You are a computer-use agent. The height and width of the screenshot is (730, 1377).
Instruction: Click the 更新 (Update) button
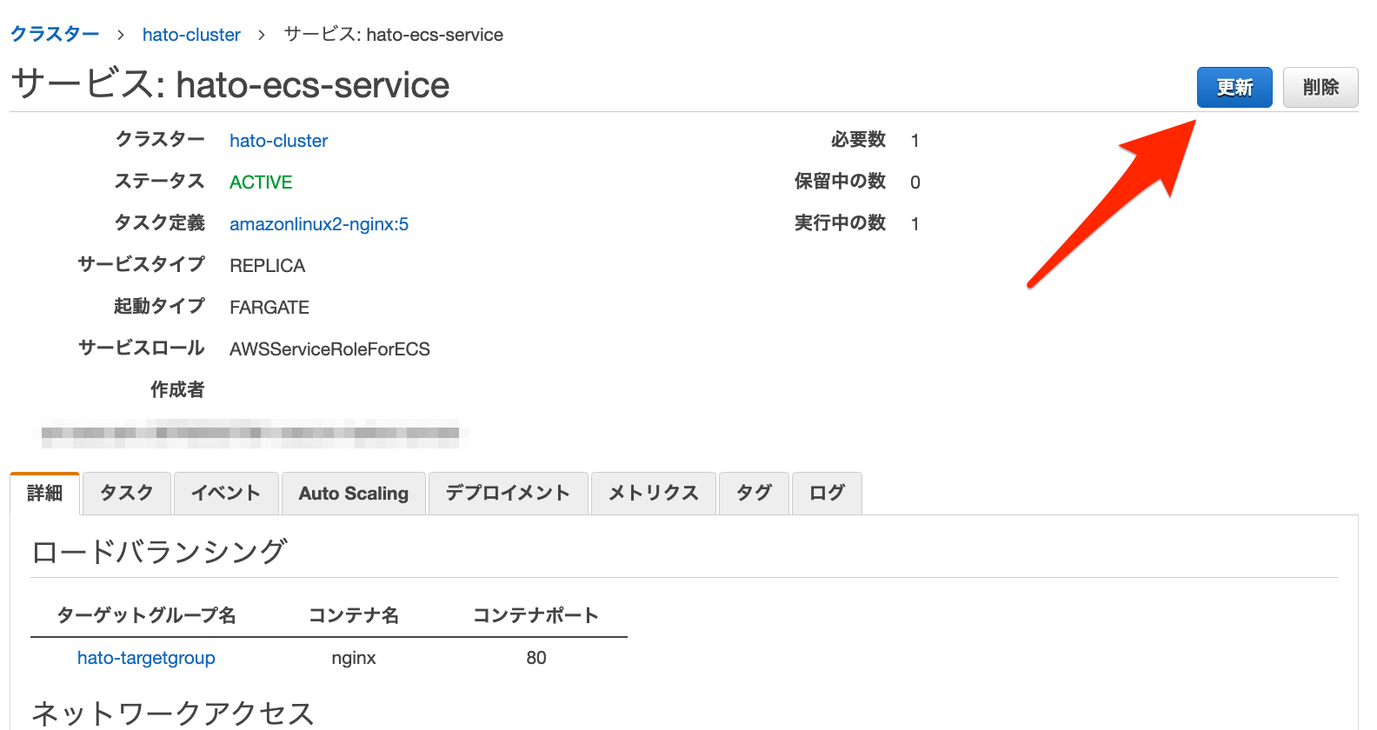[1234, 87]
